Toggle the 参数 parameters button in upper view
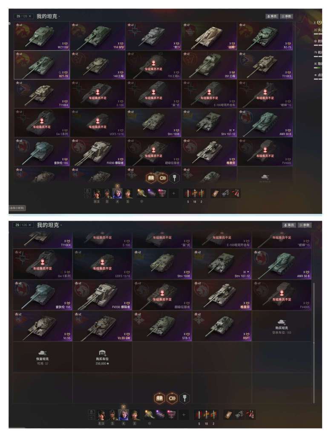This screenshot has height=437, width=331. [286, 17]
